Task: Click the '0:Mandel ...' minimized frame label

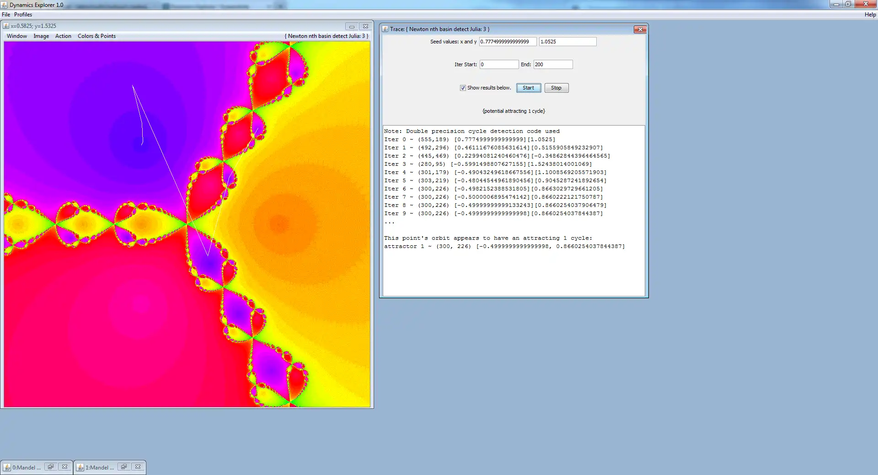Action: [x=27, y=467]
